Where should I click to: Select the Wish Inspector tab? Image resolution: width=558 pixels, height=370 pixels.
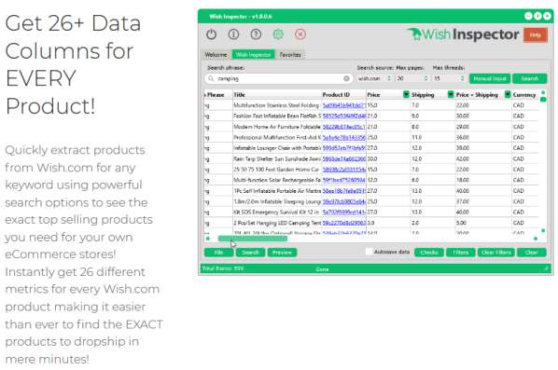254,55
